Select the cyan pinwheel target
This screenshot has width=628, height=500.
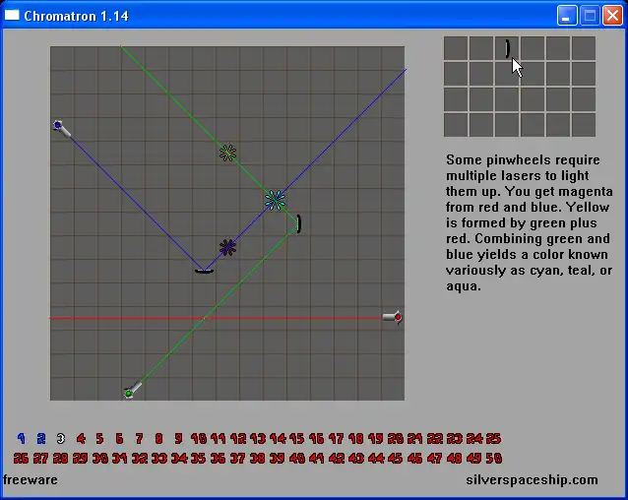pos(275,200)
